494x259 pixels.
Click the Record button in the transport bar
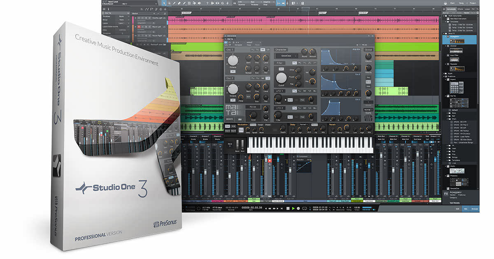coord(298,208)
